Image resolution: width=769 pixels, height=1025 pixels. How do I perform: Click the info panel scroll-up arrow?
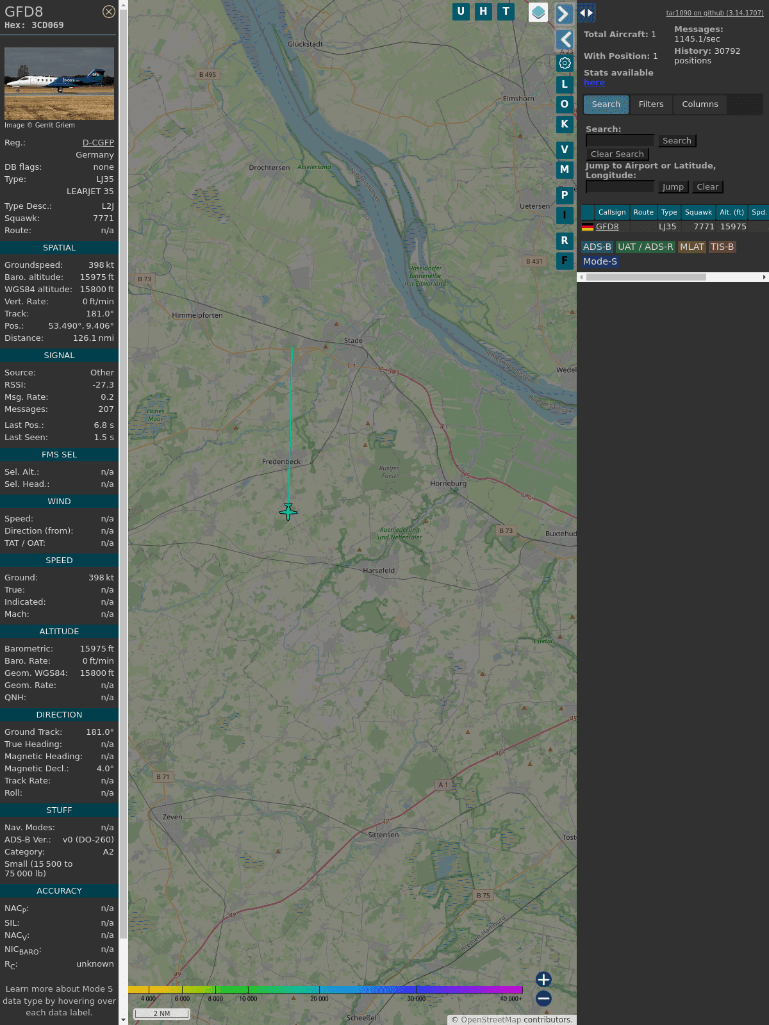click(123, 4)
